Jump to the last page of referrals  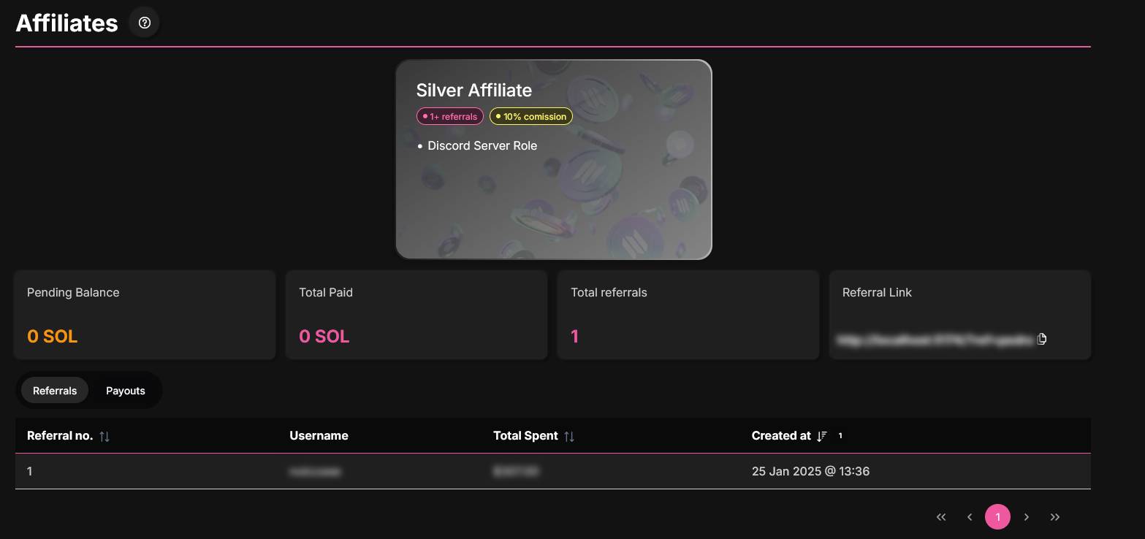tap(1055, 517)
